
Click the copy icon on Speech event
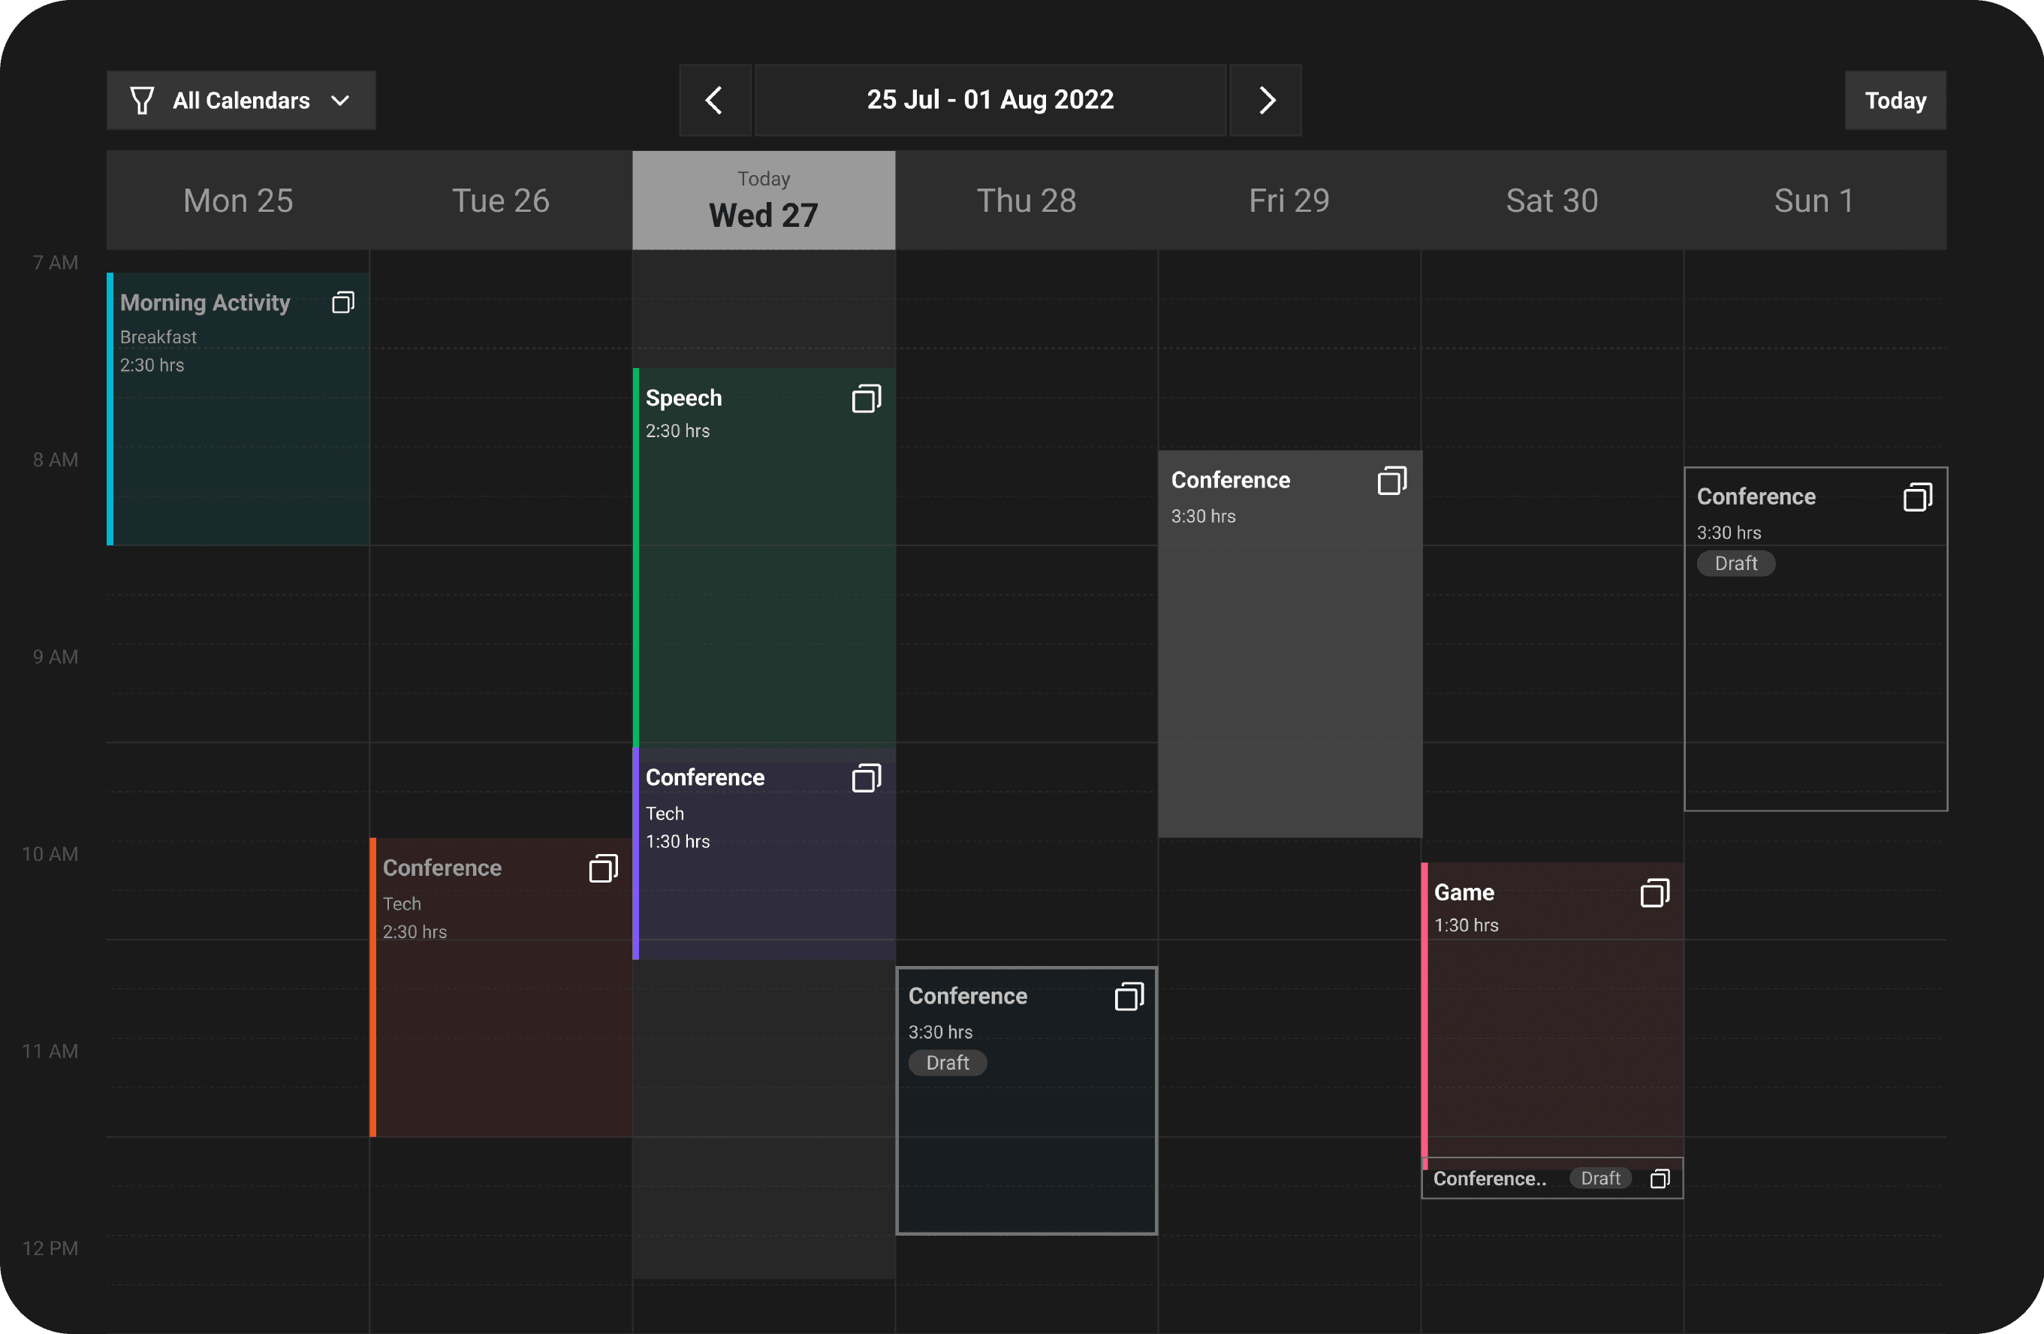tap(866, 399)
